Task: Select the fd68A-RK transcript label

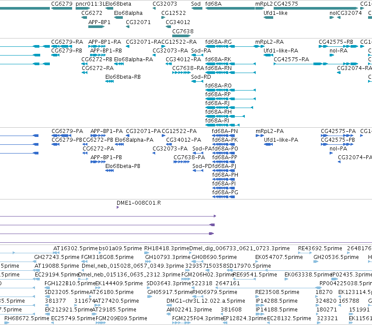Action: (x=218, y=59)
